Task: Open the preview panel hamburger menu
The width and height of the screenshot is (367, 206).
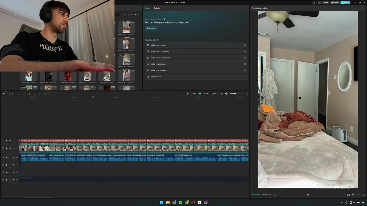Action: 363,8
